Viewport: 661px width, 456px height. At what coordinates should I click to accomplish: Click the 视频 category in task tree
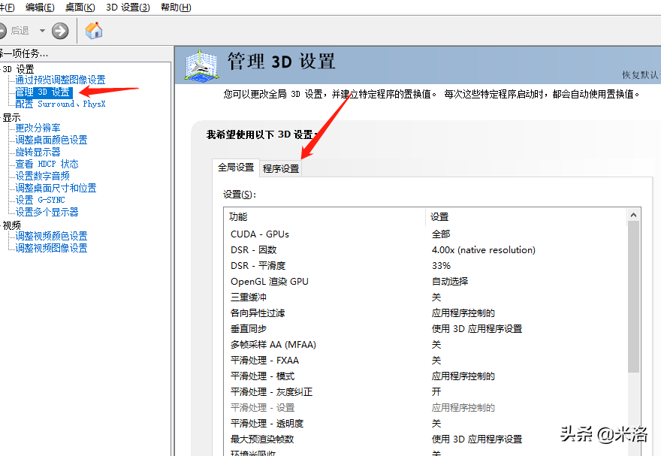click(11, 225)
